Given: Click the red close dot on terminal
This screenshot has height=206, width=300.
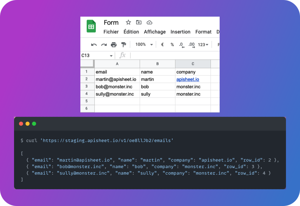Looking at the screenshot, I should (21, 124).
